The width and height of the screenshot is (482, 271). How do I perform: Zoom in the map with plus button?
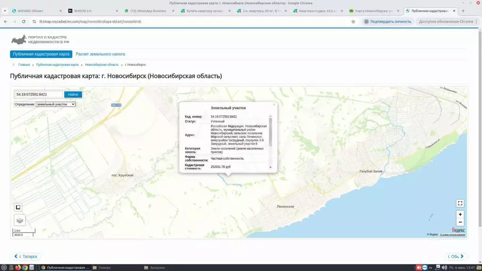click(460, 214)
